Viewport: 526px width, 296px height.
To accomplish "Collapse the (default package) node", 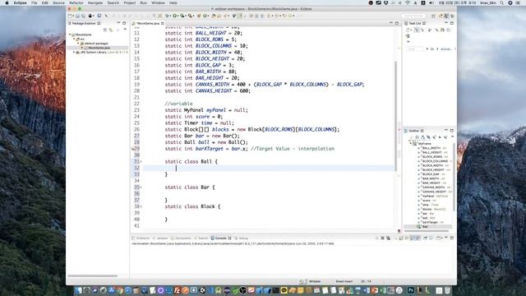I will 78,44.
